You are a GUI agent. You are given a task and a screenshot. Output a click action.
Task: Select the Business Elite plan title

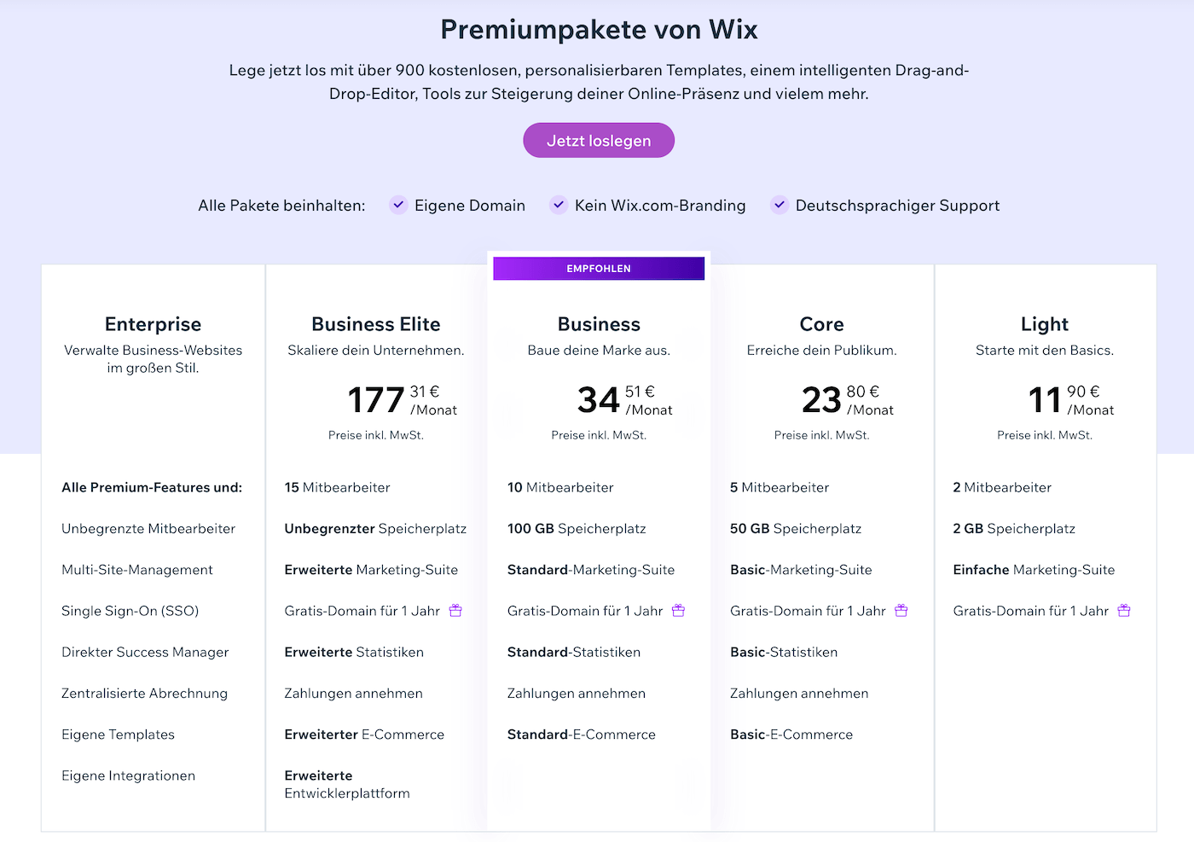(376, 324)
